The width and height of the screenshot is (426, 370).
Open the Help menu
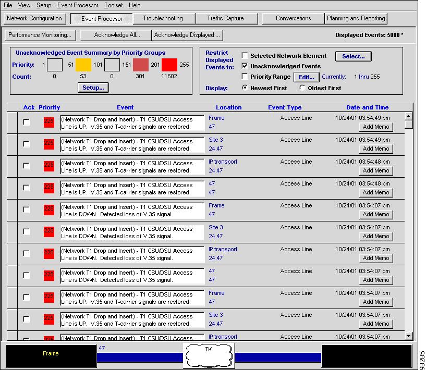(135, 5)
